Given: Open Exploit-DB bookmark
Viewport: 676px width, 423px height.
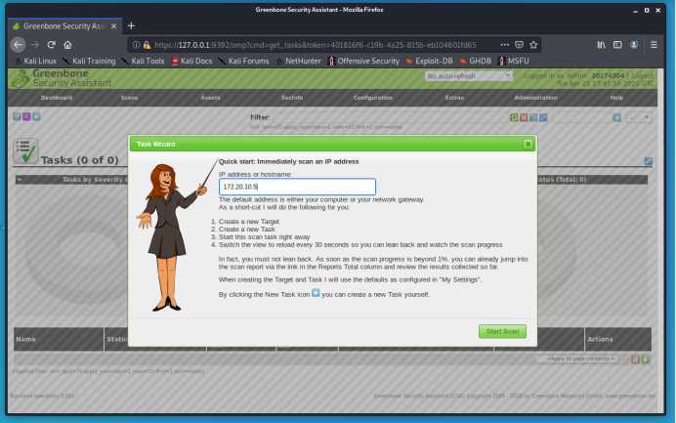Looking at the screenshot, I should [430, 62].
